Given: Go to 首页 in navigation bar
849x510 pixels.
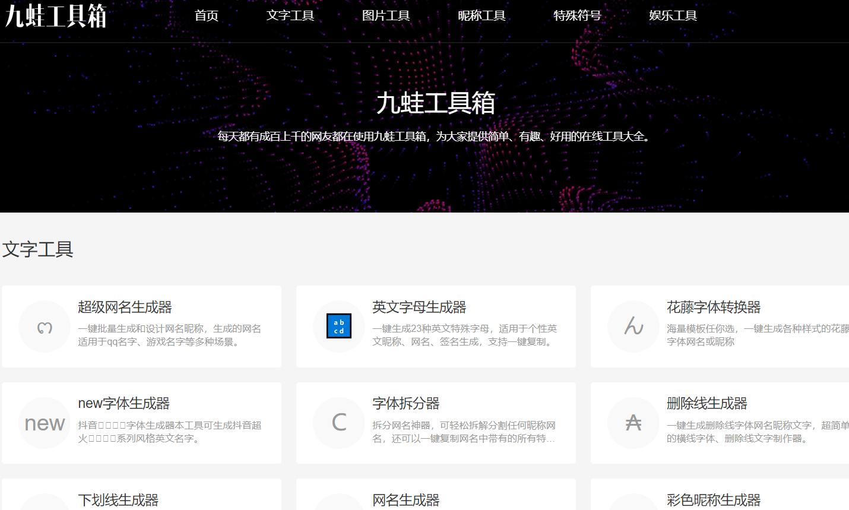Looking at the screenshot, I should pos(207,15).
